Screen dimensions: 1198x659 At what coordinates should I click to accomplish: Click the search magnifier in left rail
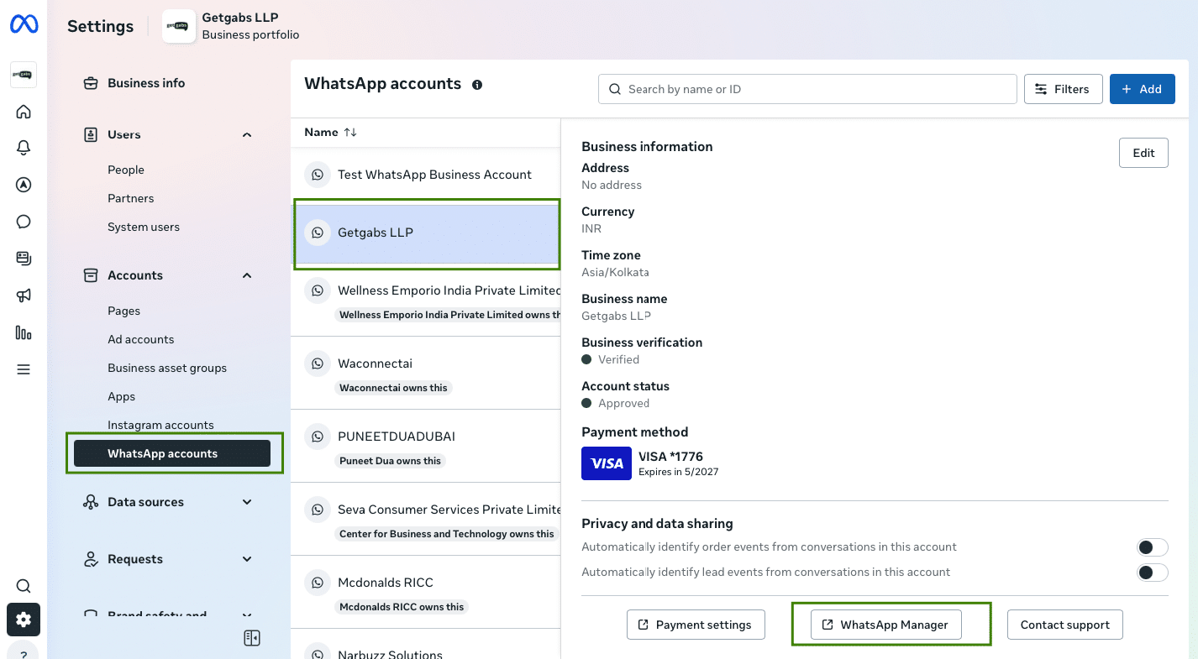pyautogui.click(x=24, y=586)
